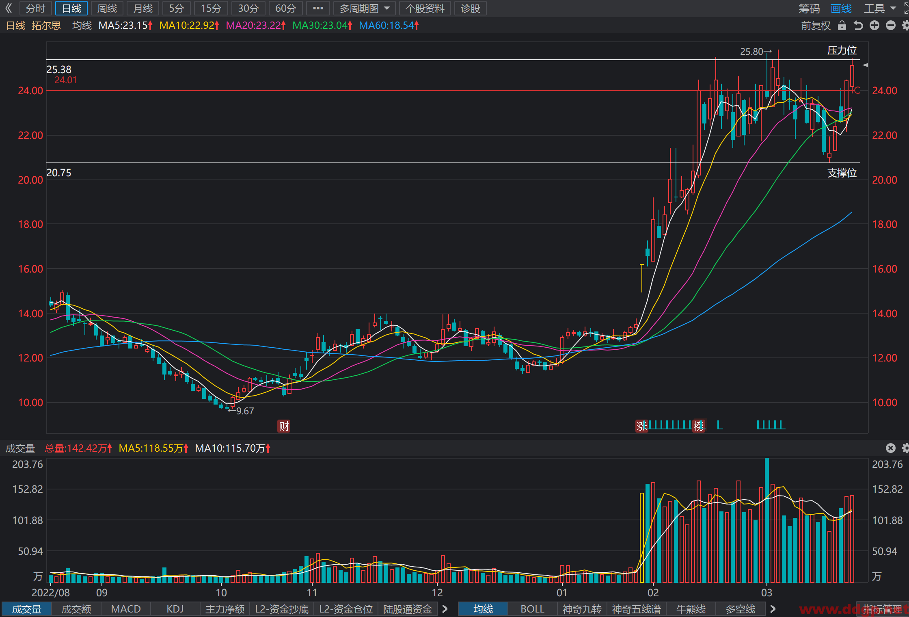The image size is (909, 617).
Task: Select the 60分 period
Action: 285,8
